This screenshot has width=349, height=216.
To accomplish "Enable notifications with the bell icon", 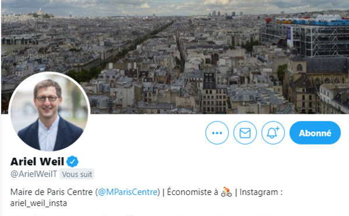I will (273, 133).
